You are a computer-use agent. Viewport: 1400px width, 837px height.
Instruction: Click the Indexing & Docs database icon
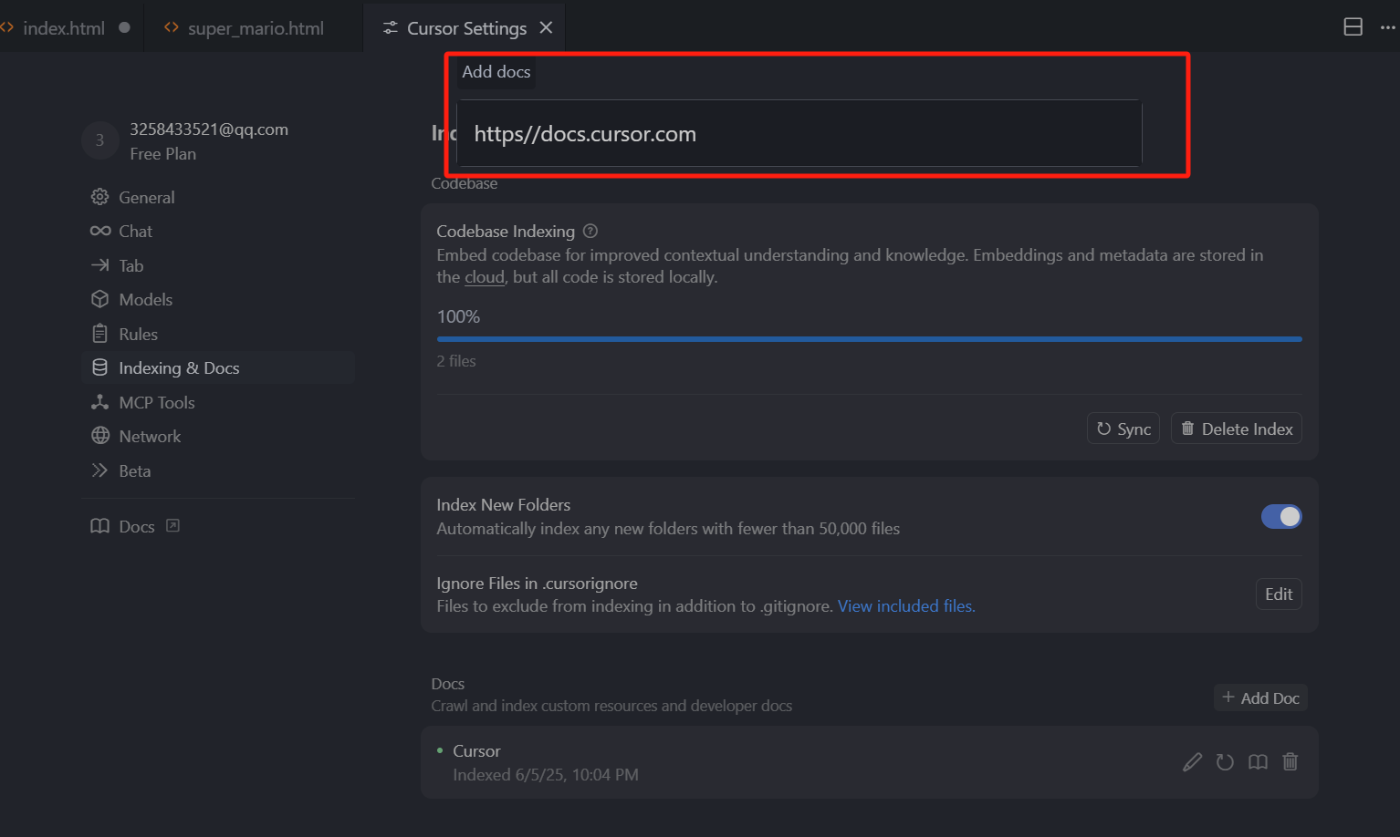point(99,367)
